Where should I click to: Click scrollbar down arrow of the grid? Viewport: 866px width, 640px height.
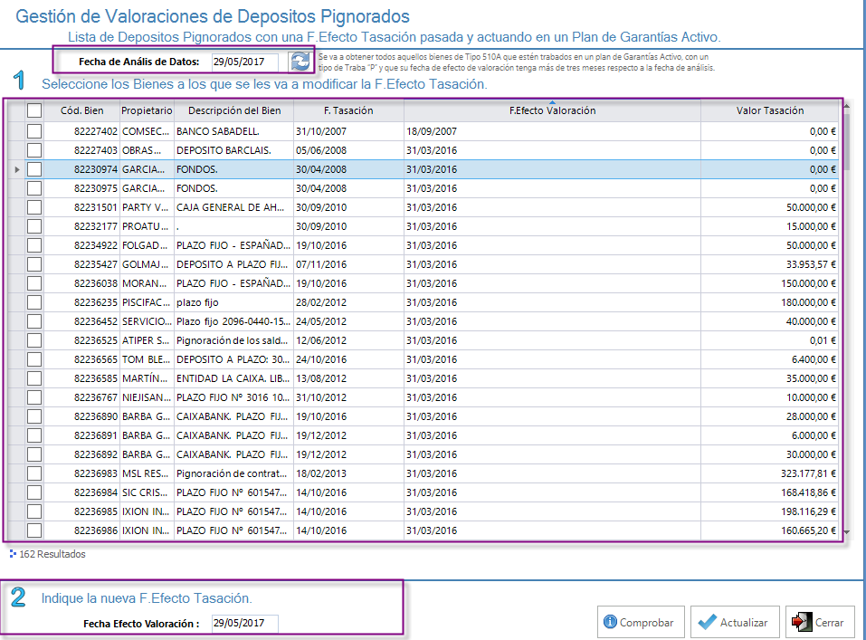pos(846,532)
